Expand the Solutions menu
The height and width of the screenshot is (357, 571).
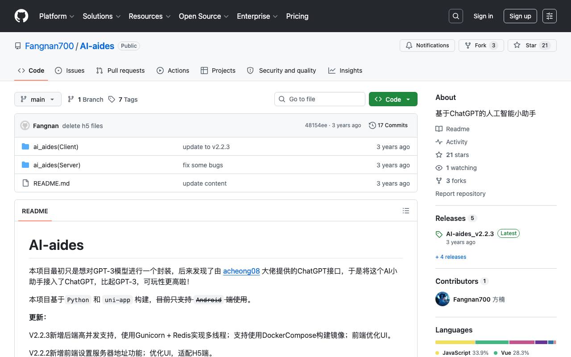pyautogui.click(x=102, y=16)
